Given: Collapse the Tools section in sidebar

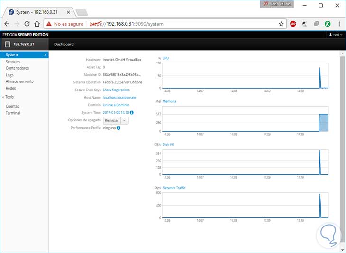Looking at the screenshot, I should [8, 97].
